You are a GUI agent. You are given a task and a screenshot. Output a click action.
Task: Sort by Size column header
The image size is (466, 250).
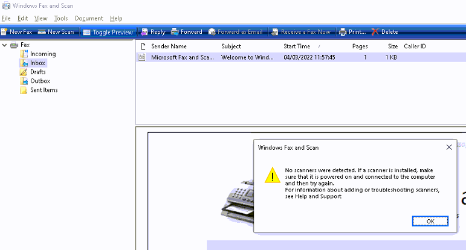click(x=393, y=46)
